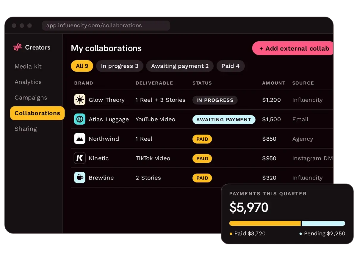The image size is (357, 267).
Task: Click the Brewline coffee cup brand icon
Action: tap(80, 177)
